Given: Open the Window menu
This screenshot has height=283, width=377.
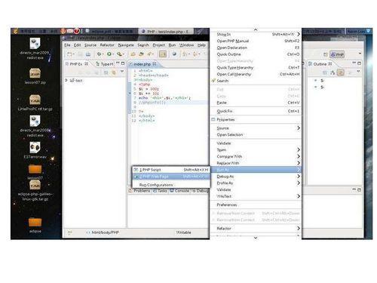Looking at the screenshot, I should [186, 45].
